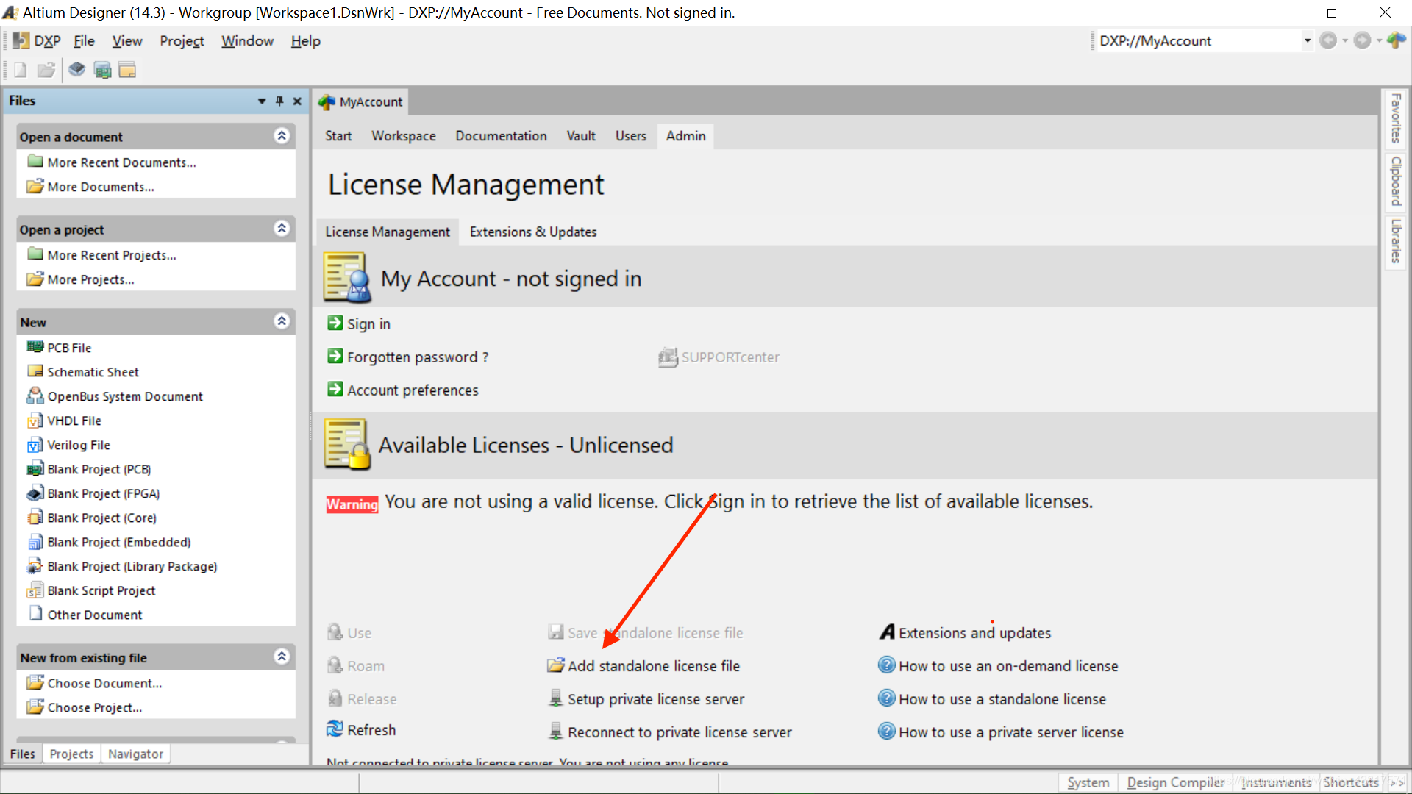
Task: Open the Libraries side panel
Action: pos(1395,241)
